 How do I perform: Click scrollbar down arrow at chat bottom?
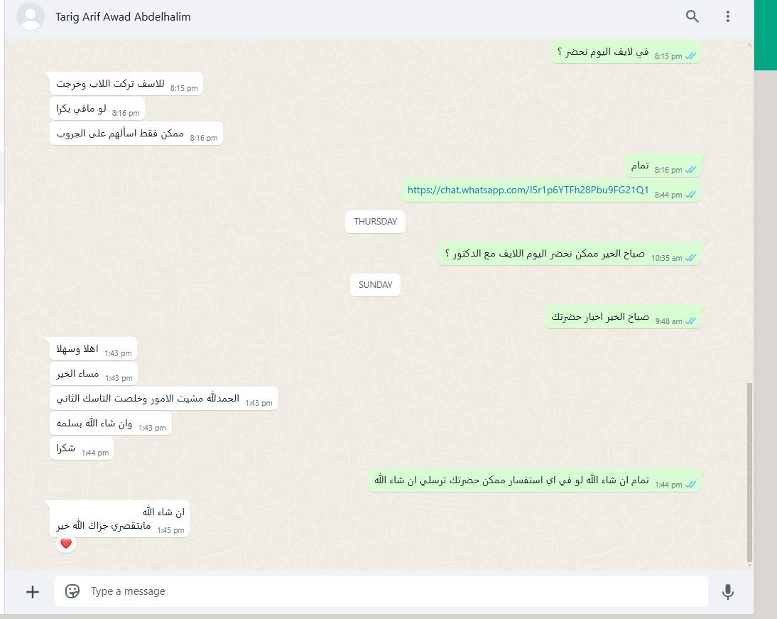point(749,565)
